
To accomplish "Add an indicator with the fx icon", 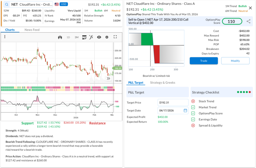I will pos(91,37).
